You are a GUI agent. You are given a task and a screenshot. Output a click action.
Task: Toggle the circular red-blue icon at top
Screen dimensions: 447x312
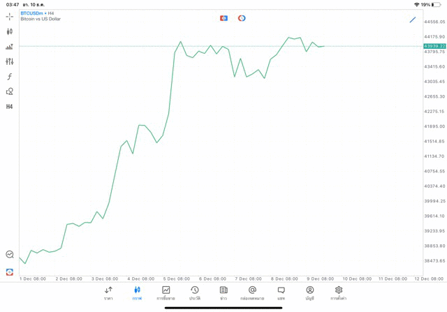242,18
